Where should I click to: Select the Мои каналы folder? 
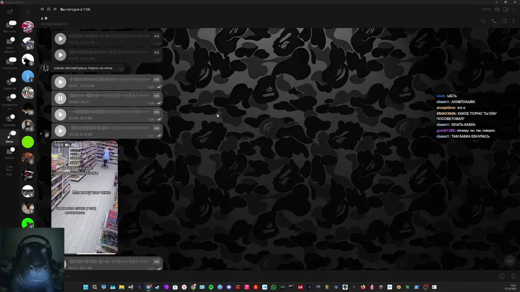[x=10, y=45]
